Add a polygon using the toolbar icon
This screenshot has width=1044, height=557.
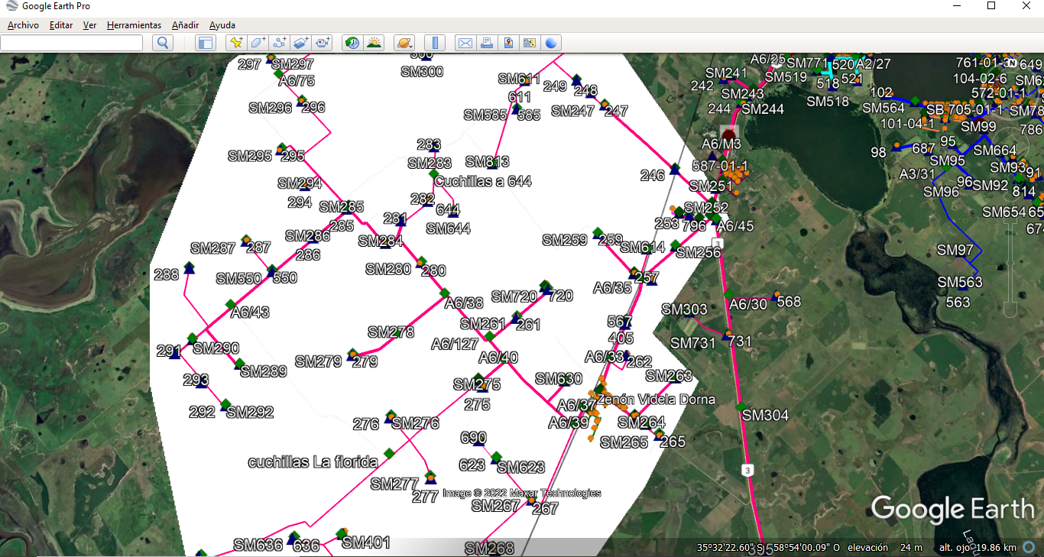point(258,43)
